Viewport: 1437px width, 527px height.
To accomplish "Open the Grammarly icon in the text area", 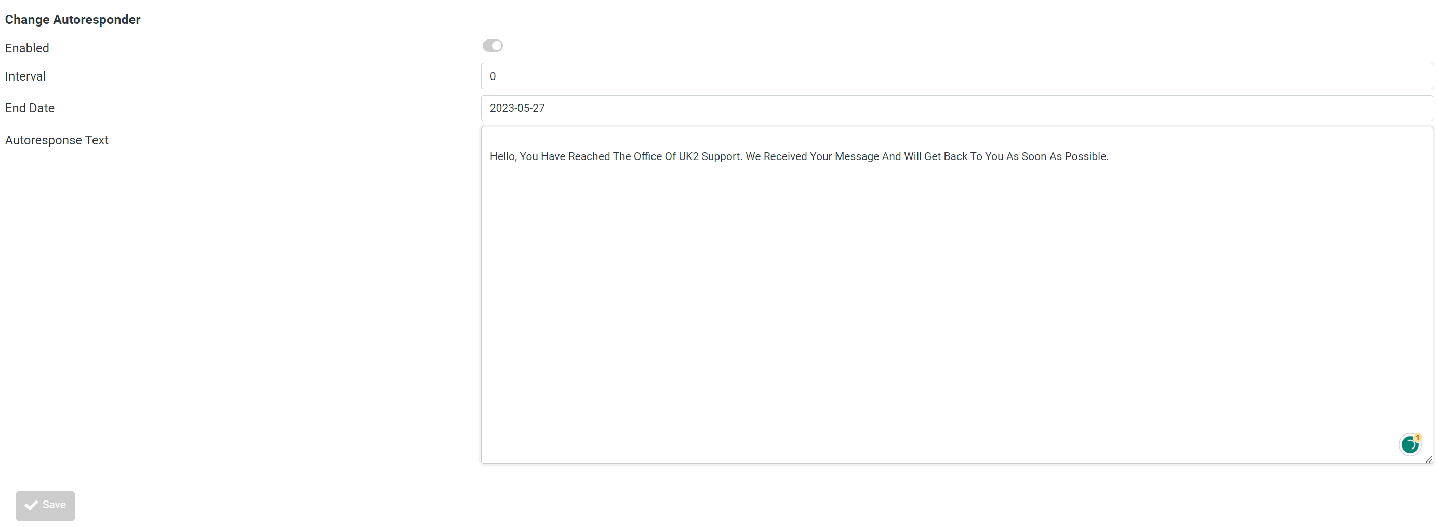I will click(1409, 444).
